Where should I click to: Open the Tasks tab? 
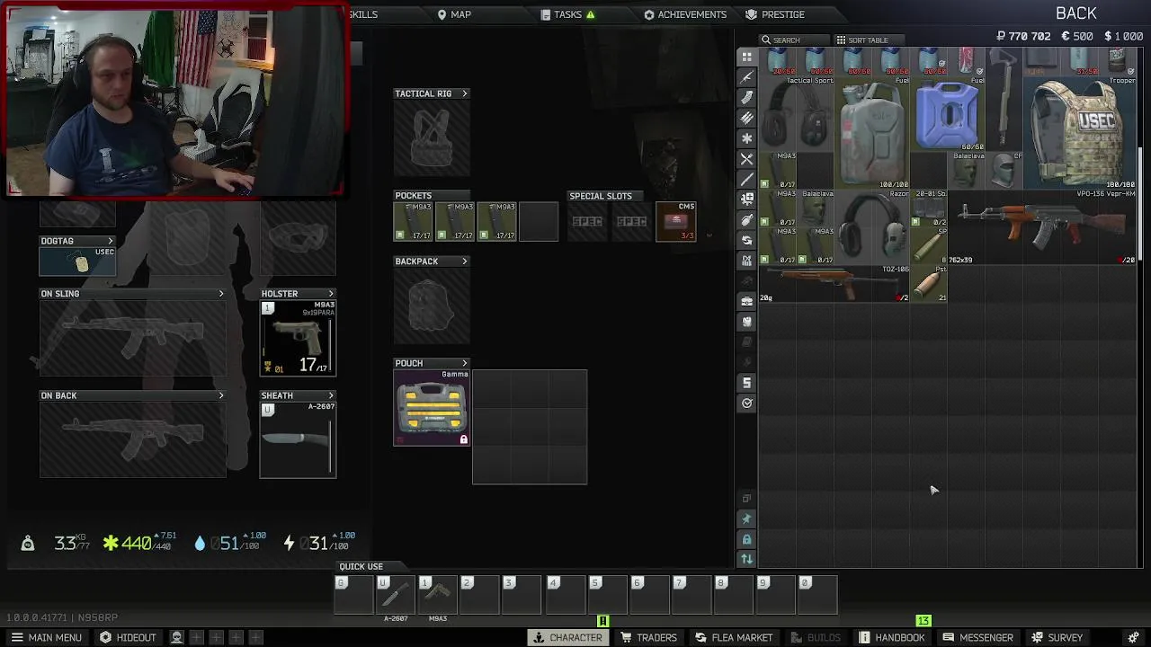pyautogui.click(x=568, y=14)
